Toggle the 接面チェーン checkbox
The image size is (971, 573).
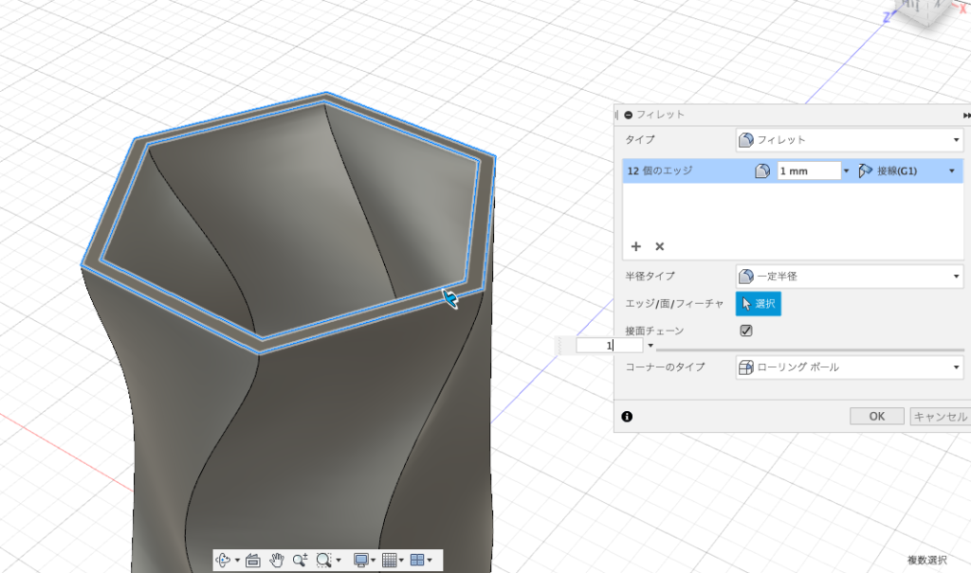(746, 331)
